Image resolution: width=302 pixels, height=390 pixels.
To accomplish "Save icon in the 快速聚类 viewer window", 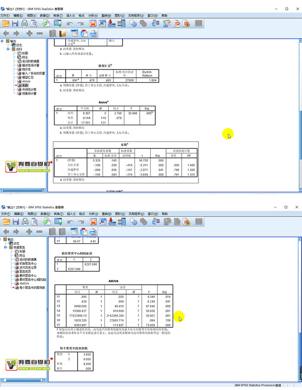I will coord(16,222).
